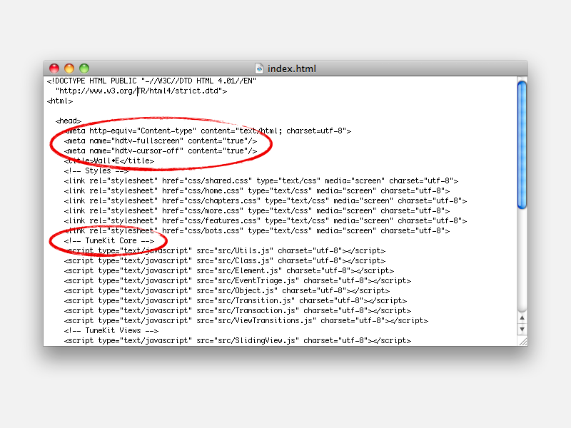Click the hdtv-cursor-off meta line

(161, 151)
